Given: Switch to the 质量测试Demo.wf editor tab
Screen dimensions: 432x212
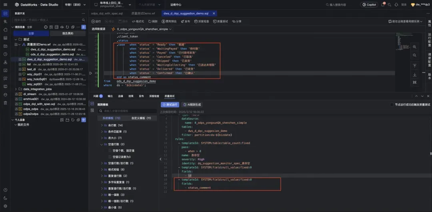Looking at the screenshot, I should point(143,13).
